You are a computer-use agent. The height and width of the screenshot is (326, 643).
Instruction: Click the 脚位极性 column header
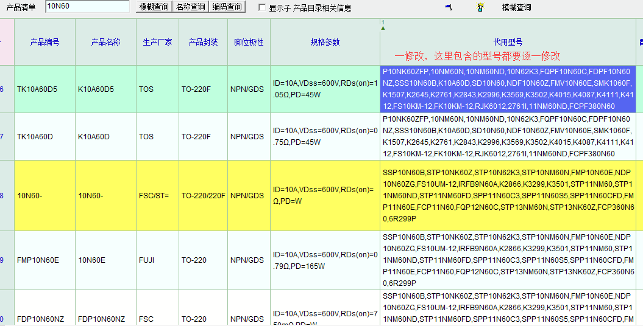249,42
